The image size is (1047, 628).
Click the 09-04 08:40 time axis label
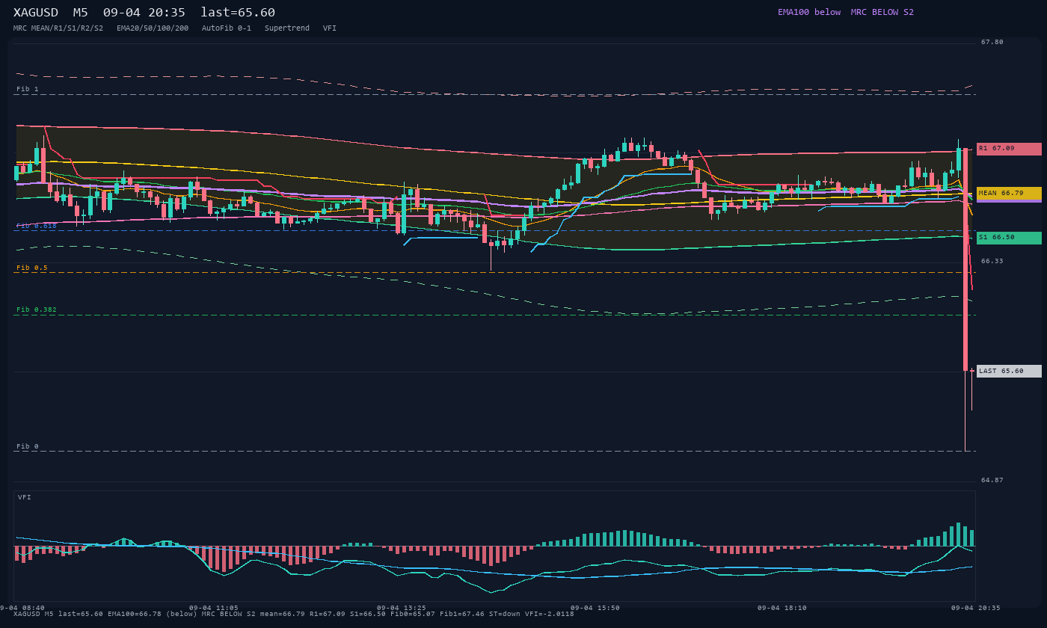click(x=22, y=608)
